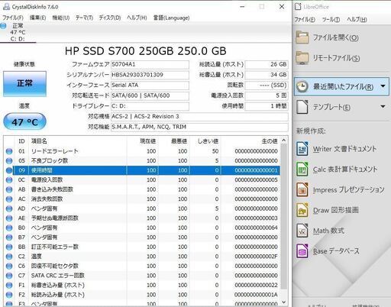Click the リモートファイル(S) label
Viewport: 391px width, 307px height.
click(x=336, y=58)
